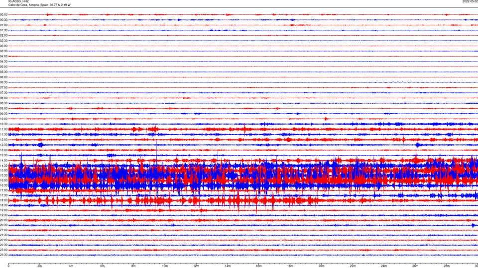
Task: Select the 12:30 trace time label
Action: tap(3, 145)
